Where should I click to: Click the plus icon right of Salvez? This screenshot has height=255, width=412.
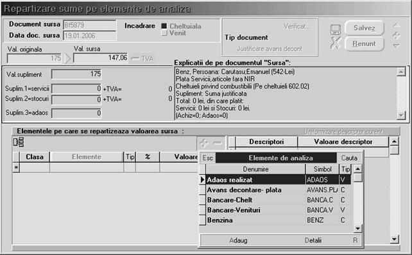tap(397, 36)
